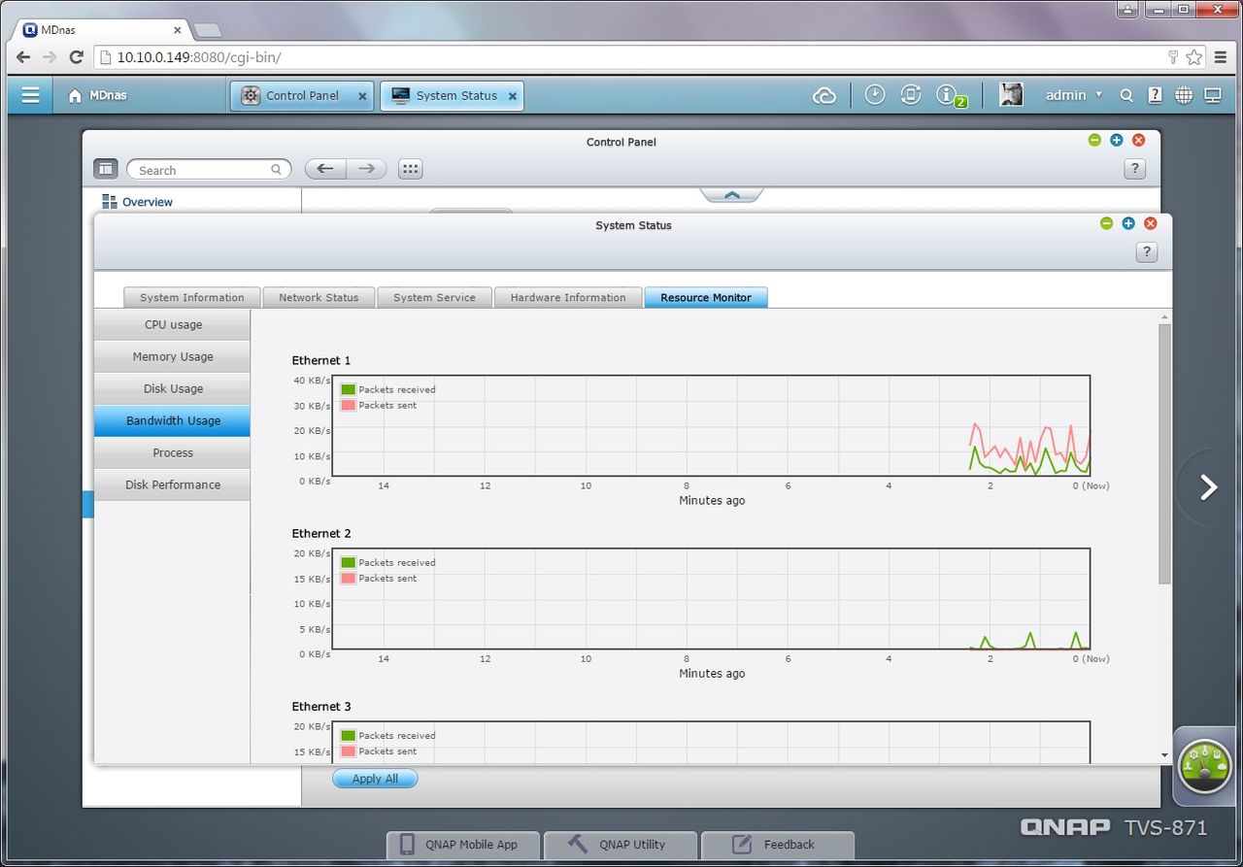1243x867 pixels.
Task: Switch to System Status taskbar tab
Action: click(x=452, y=95)
